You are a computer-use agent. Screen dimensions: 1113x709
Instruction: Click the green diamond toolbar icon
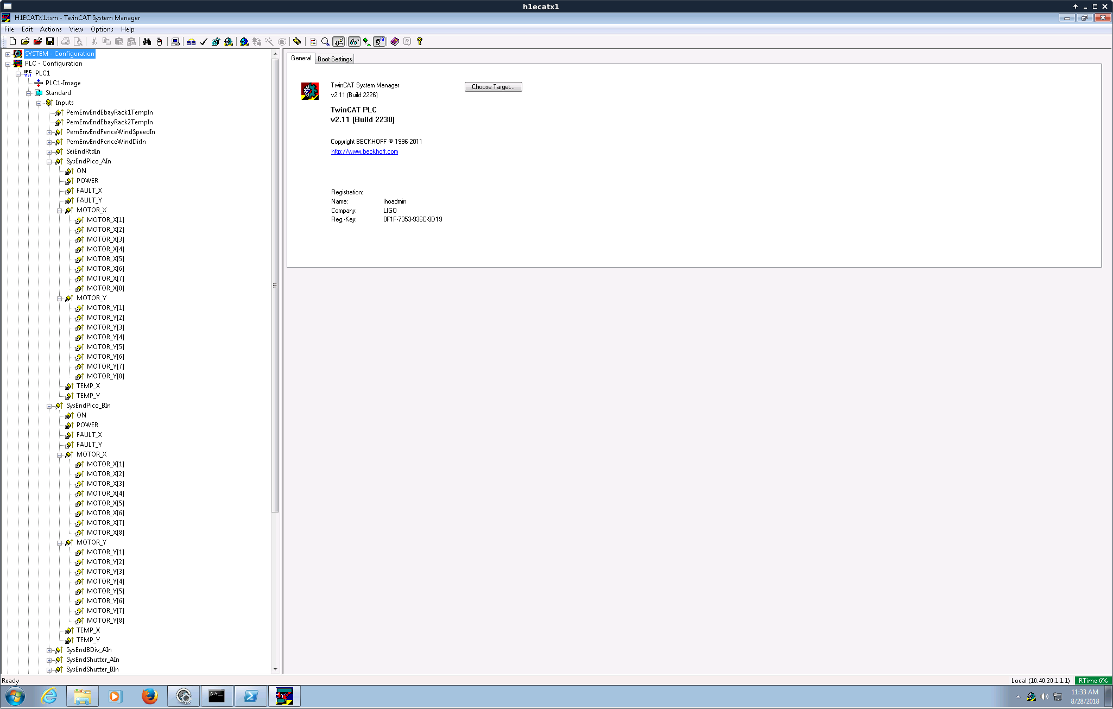pyautogui.click(x=367, y=41)
